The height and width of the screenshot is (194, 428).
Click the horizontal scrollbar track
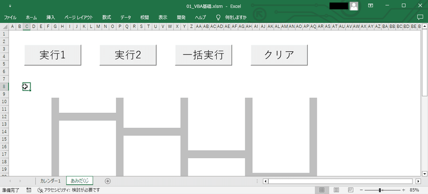pos(341,182)
